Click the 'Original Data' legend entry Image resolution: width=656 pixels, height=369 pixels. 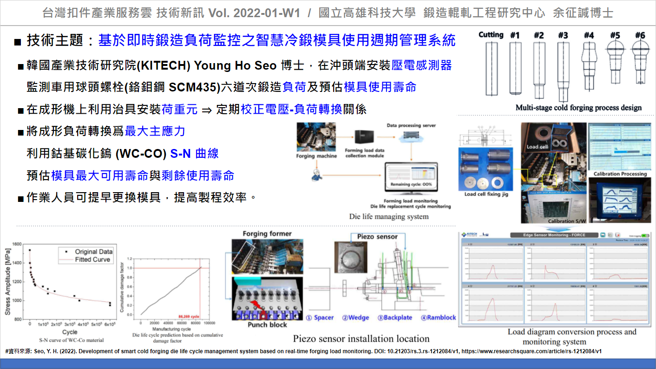(87, 252)
